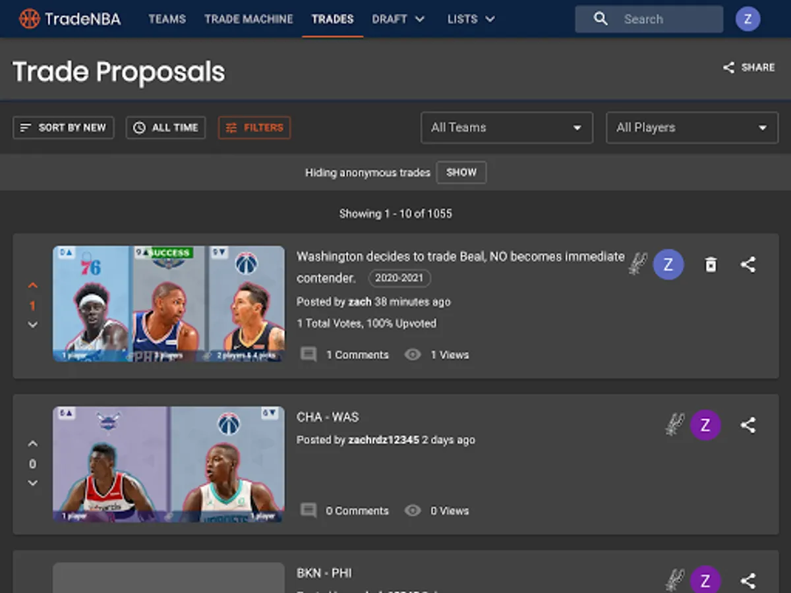Screen dimensions: 791x593
Task: Delete the Washington Beal trade
Action: point(711,264)
